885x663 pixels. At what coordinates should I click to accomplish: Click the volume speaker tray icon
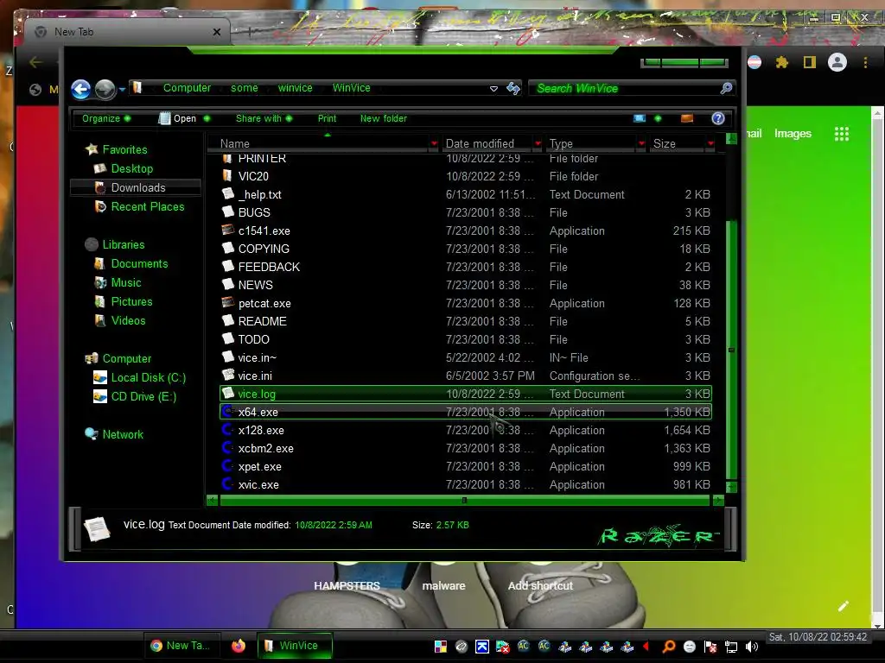(x=751, y=647)
